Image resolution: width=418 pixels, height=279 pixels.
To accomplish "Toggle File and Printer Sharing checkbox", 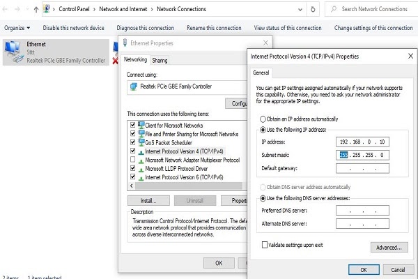I will pos(132,133).
